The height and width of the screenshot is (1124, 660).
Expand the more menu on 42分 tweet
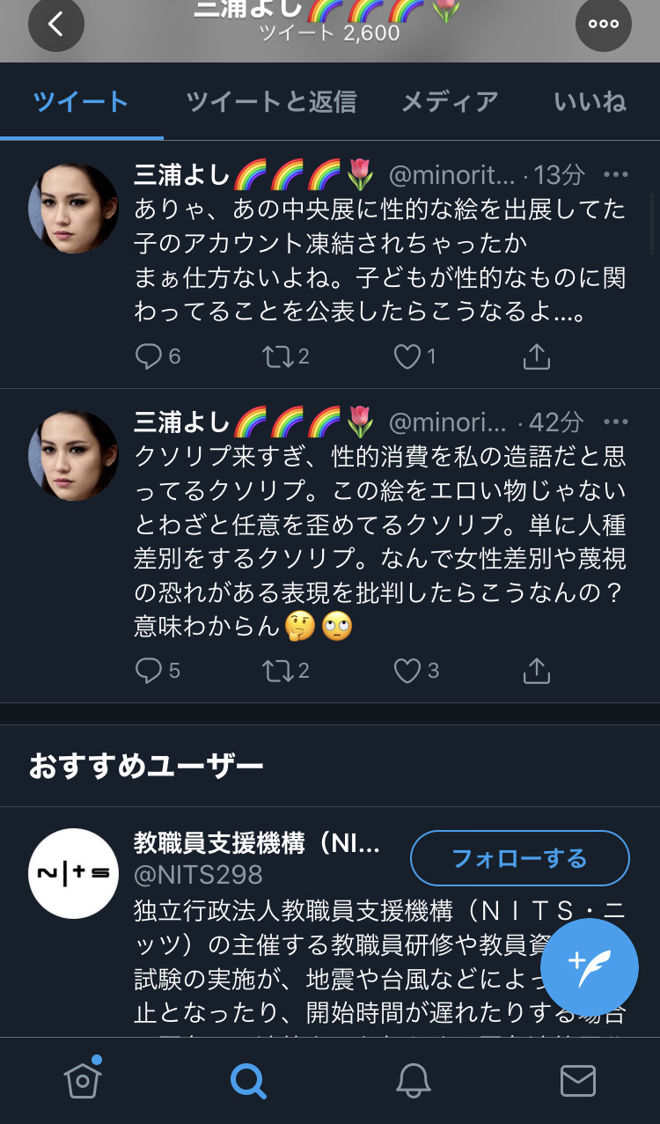coord(616,422)
